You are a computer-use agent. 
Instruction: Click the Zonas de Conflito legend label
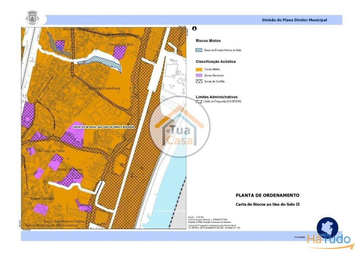point(214,81)
